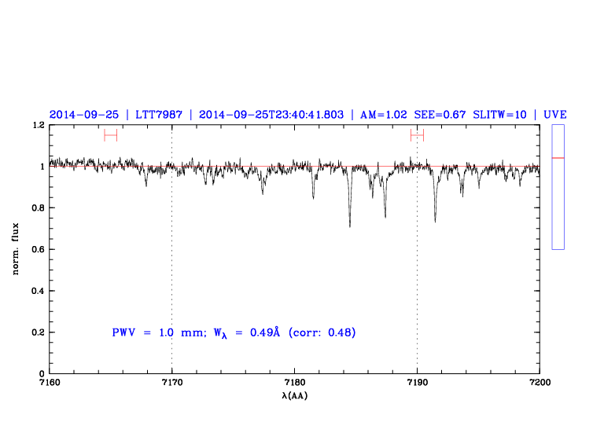Click the AM=1.02 airmass label

coord(384,115)
